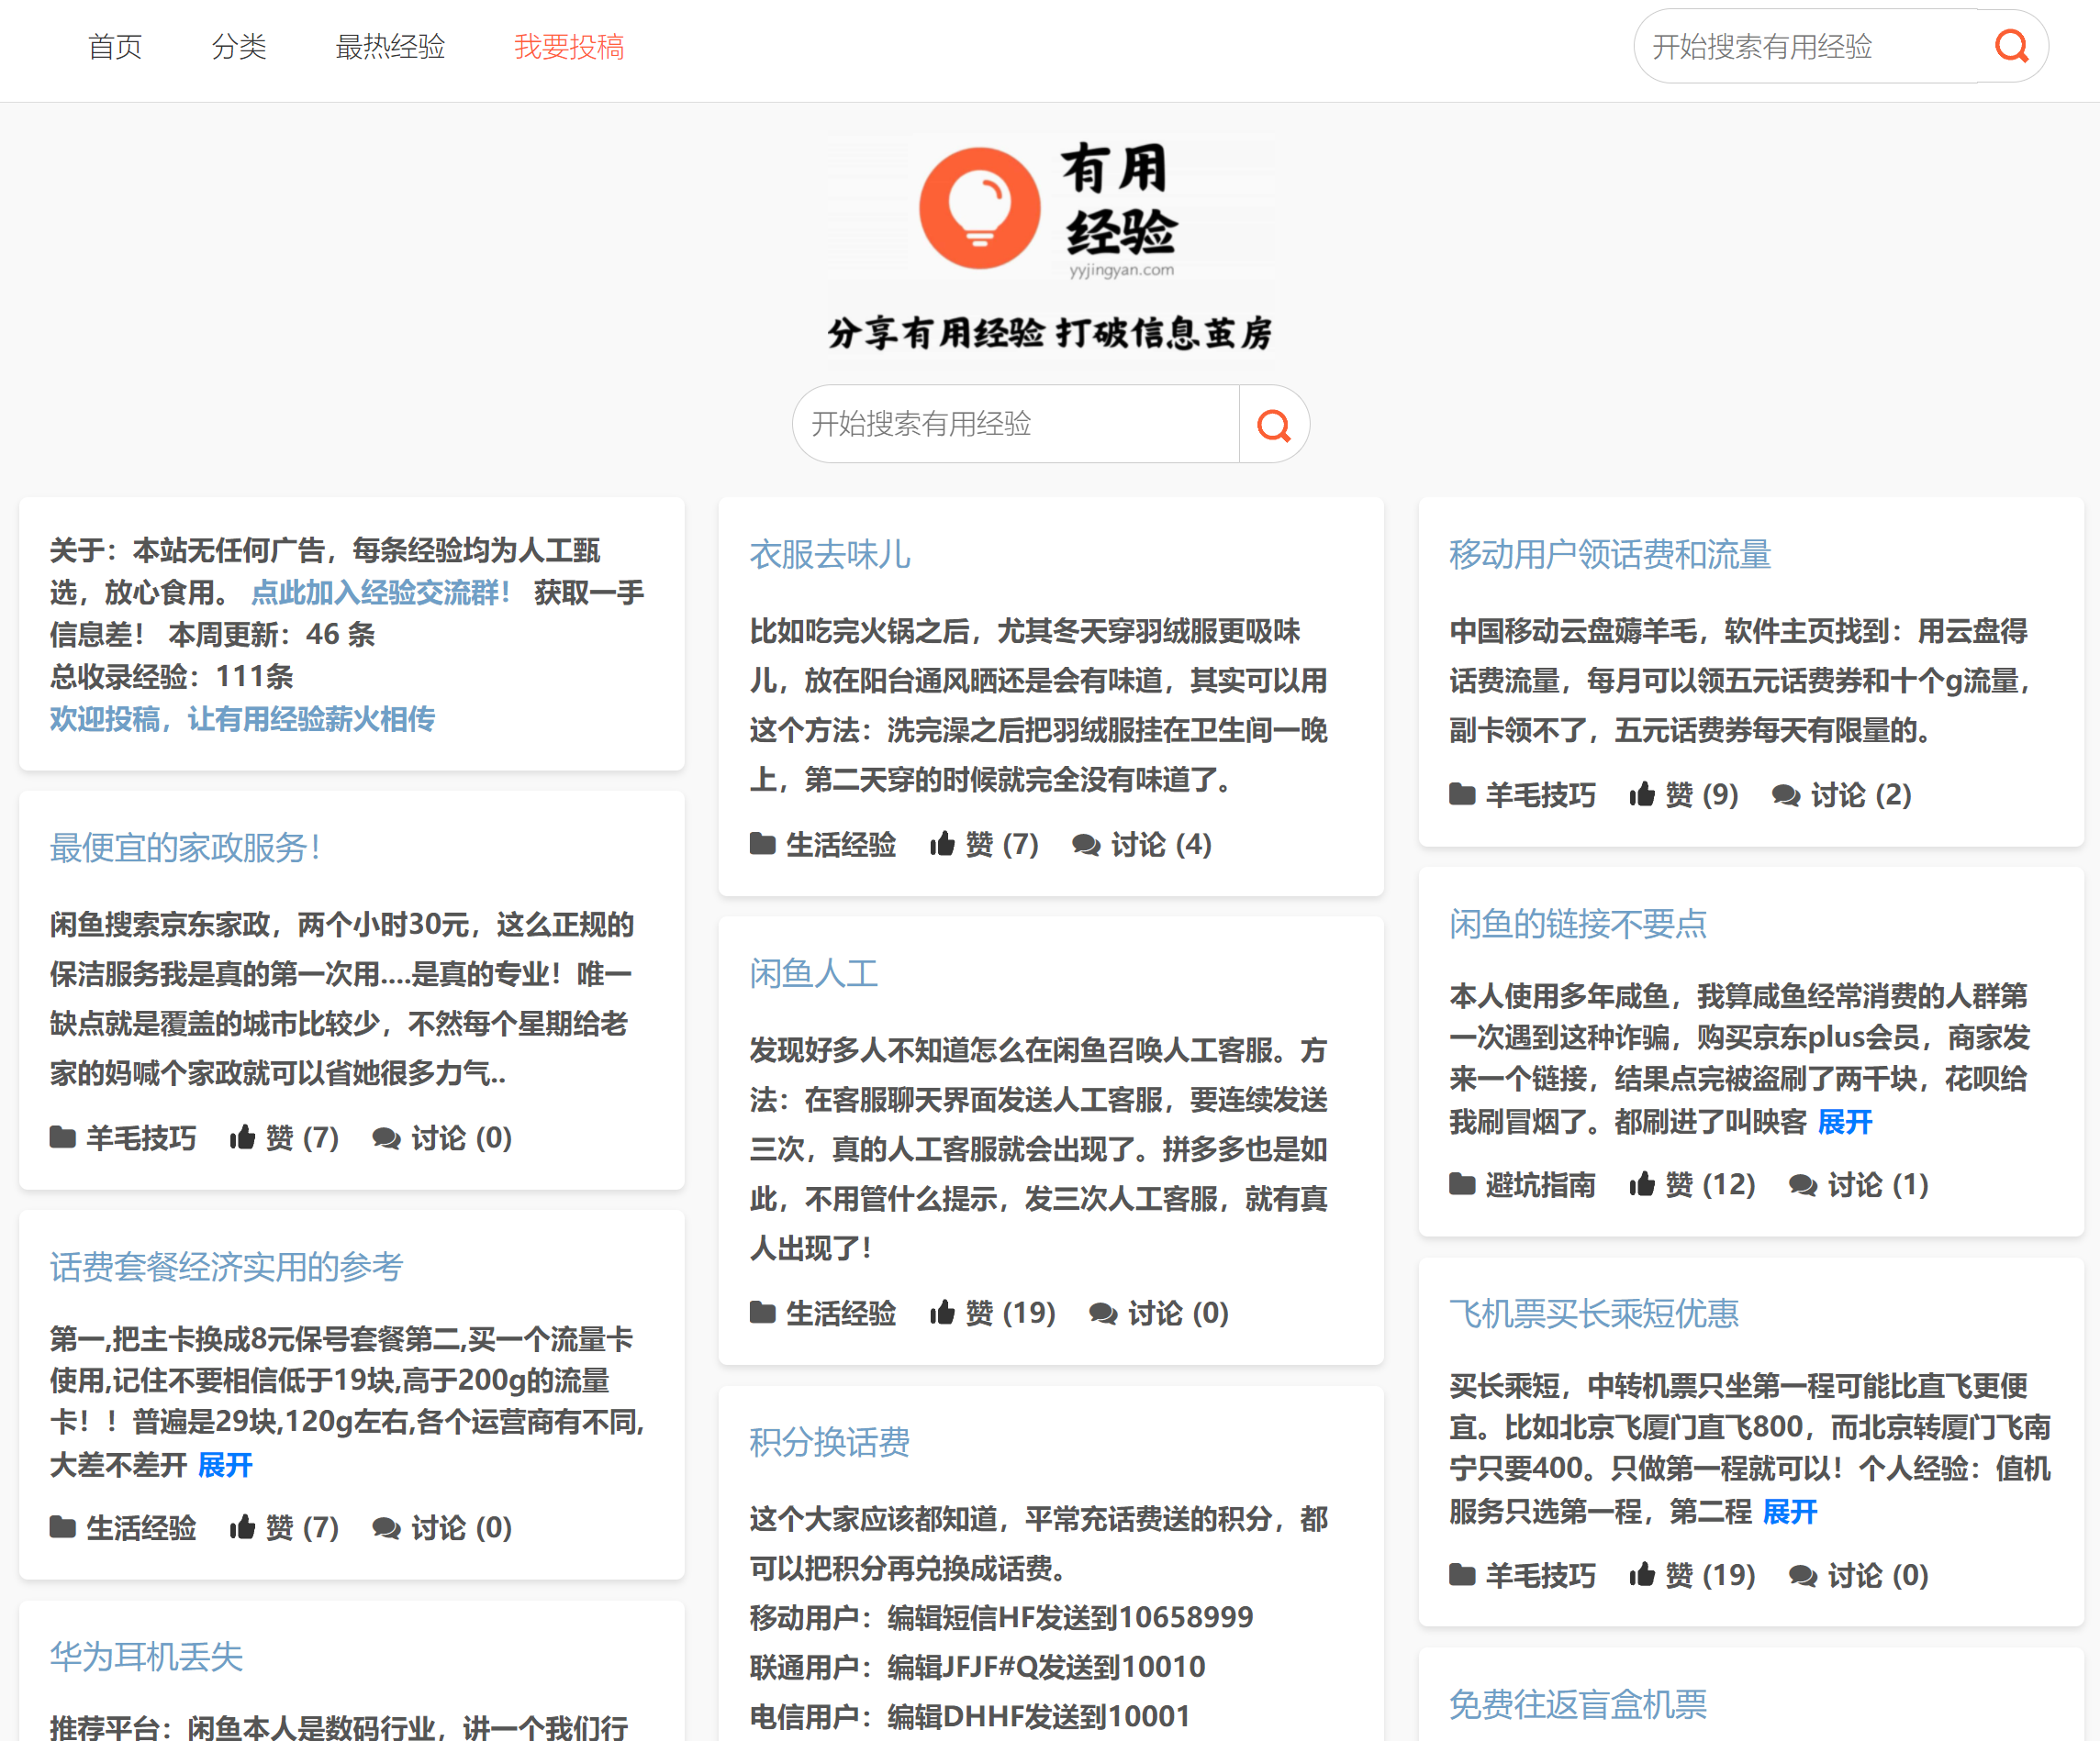Like the 闲鱼人工 post via thumbs-up icon
2100x1741 pixels.
point(942,1313)
